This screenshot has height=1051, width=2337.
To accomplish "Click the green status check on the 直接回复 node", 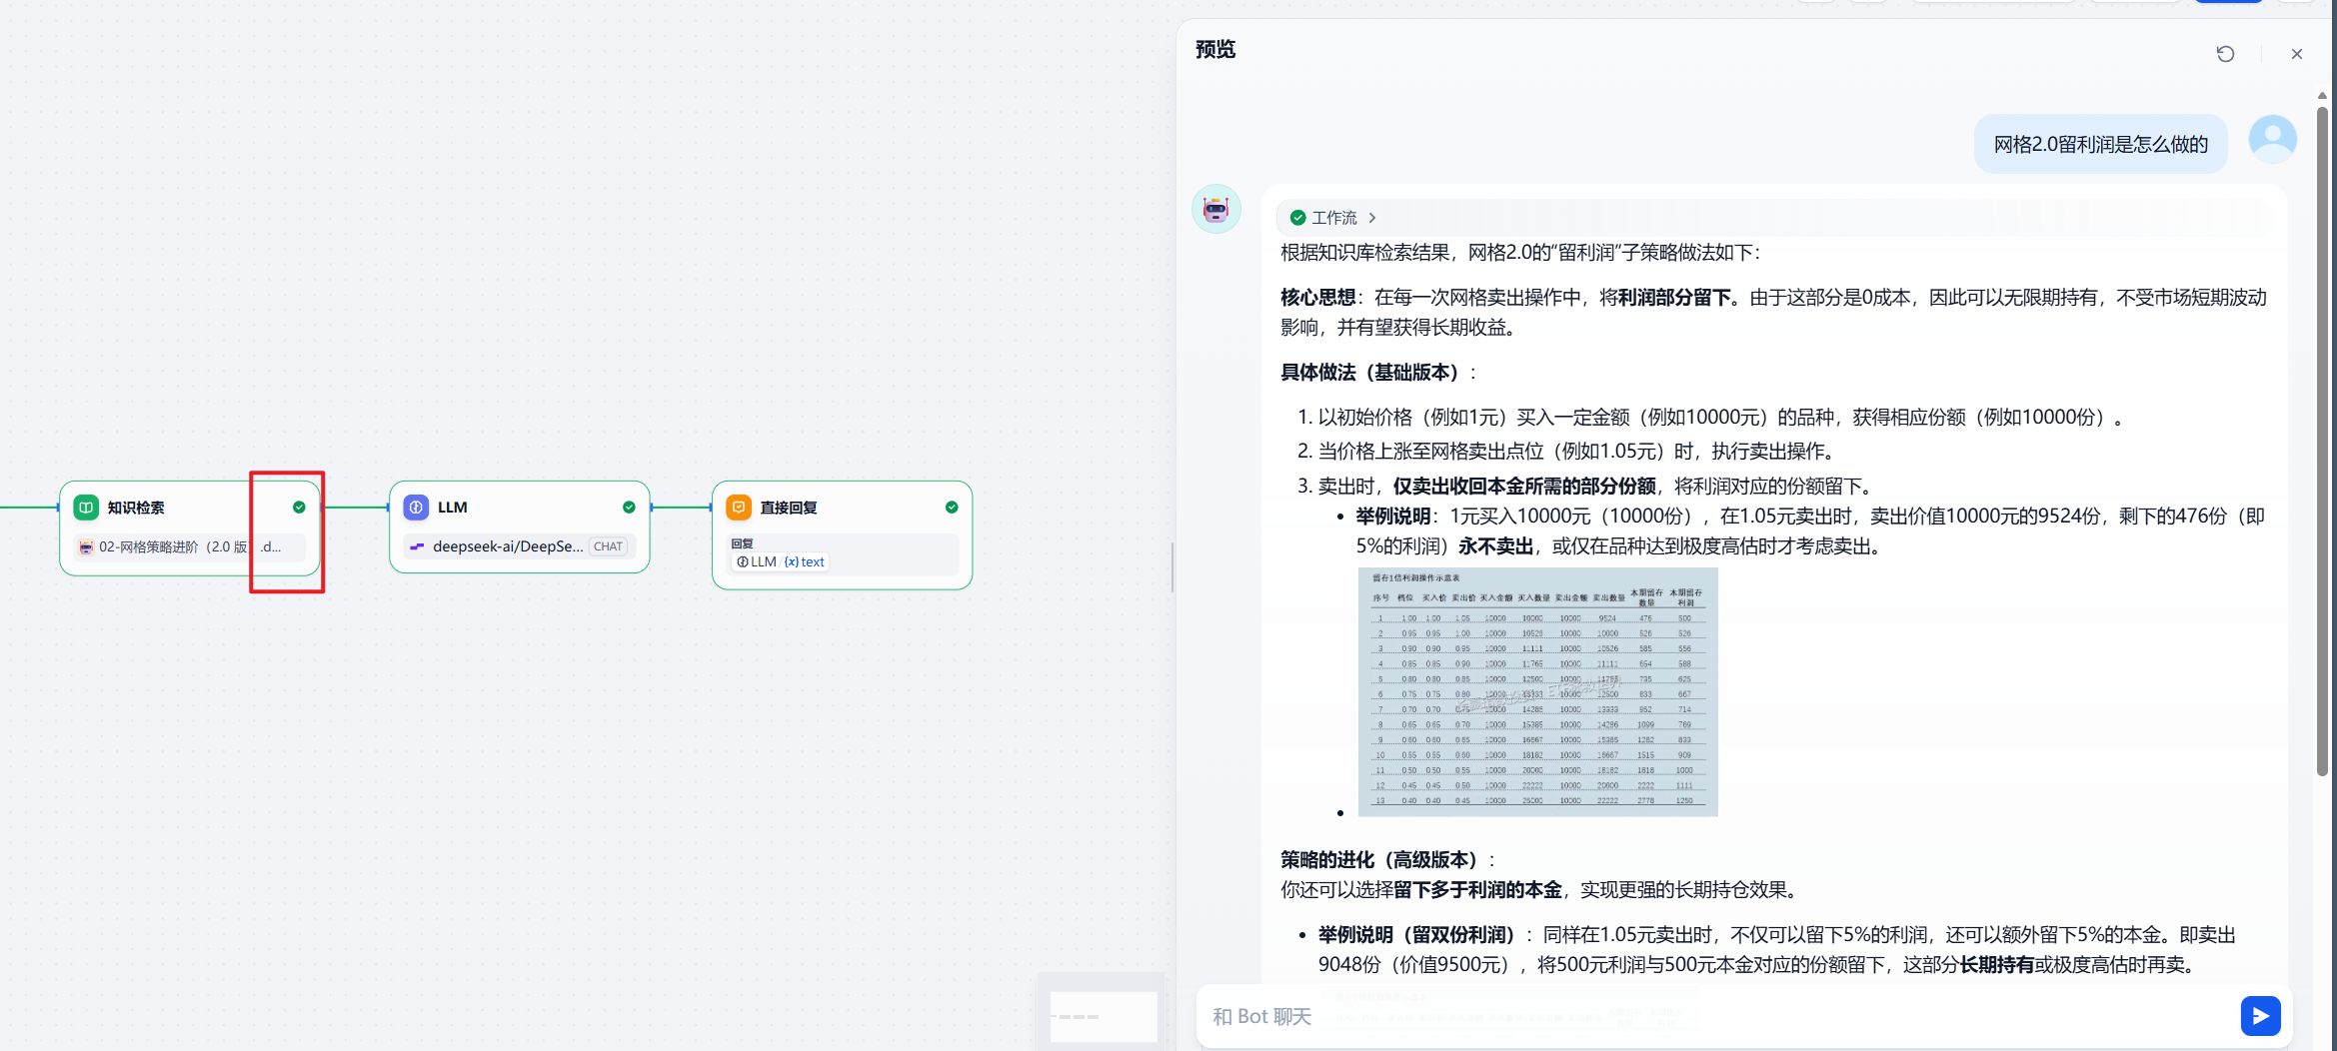I will [x=951, y=507].
